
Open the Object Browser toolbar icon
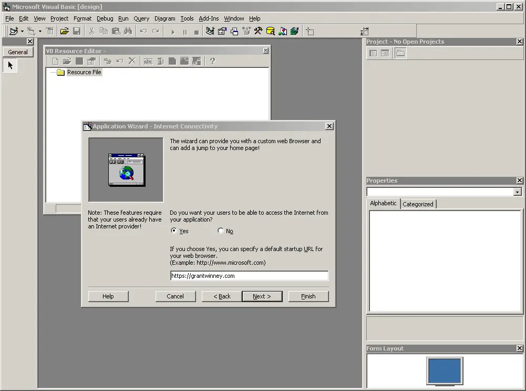246,31
